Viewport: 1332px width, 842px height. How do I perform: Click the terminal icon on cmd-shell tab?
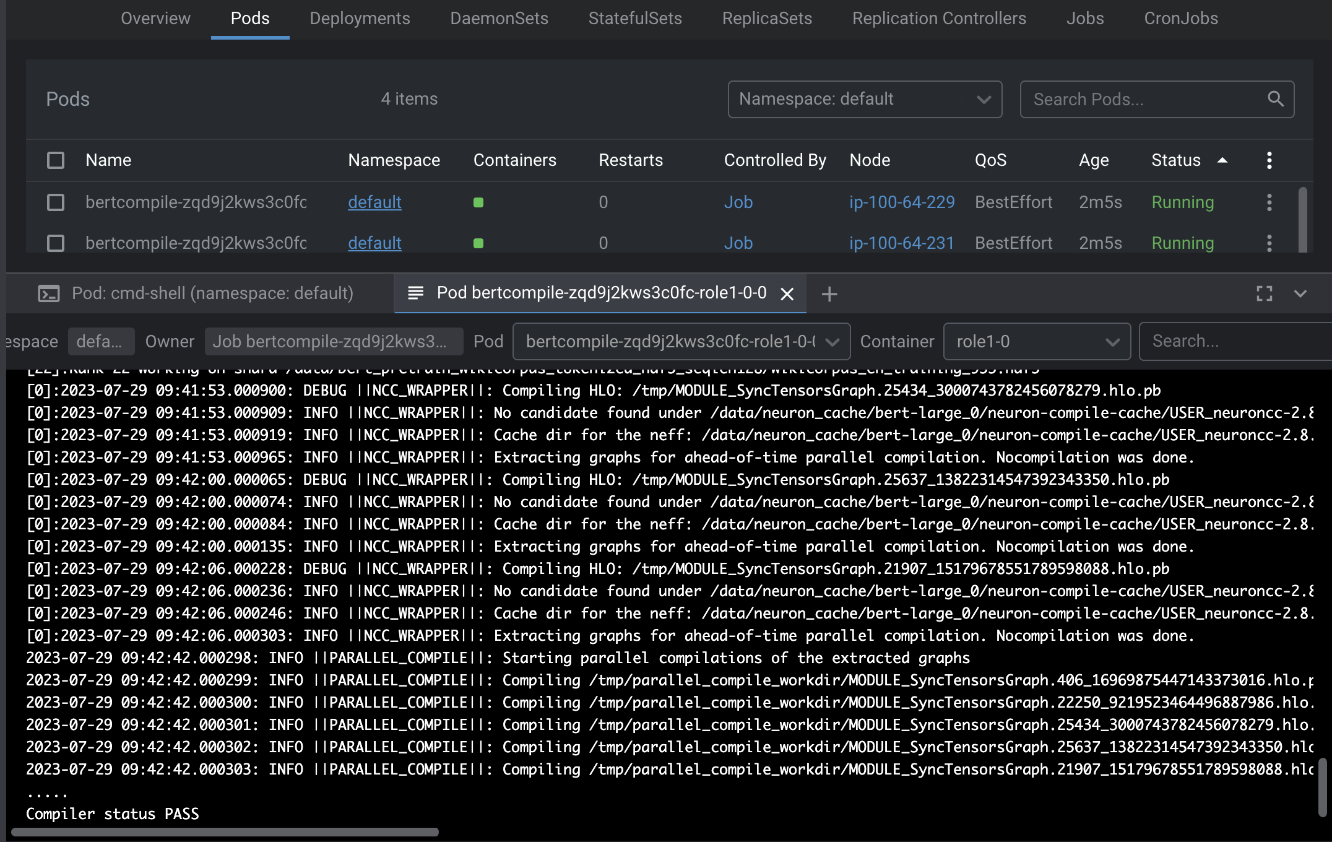pyautogui.click(x=49, y=293)
